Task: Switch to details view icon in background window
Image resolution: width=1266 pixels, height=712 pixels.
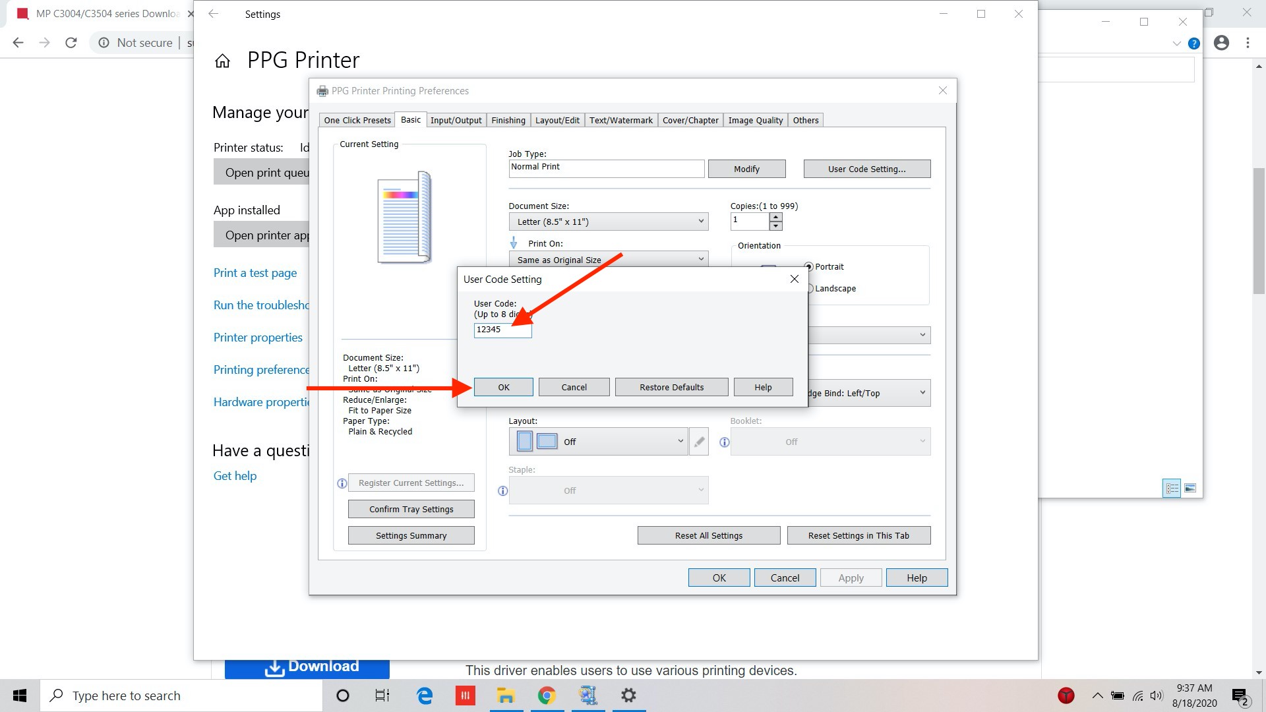Action: point(1172,488)
